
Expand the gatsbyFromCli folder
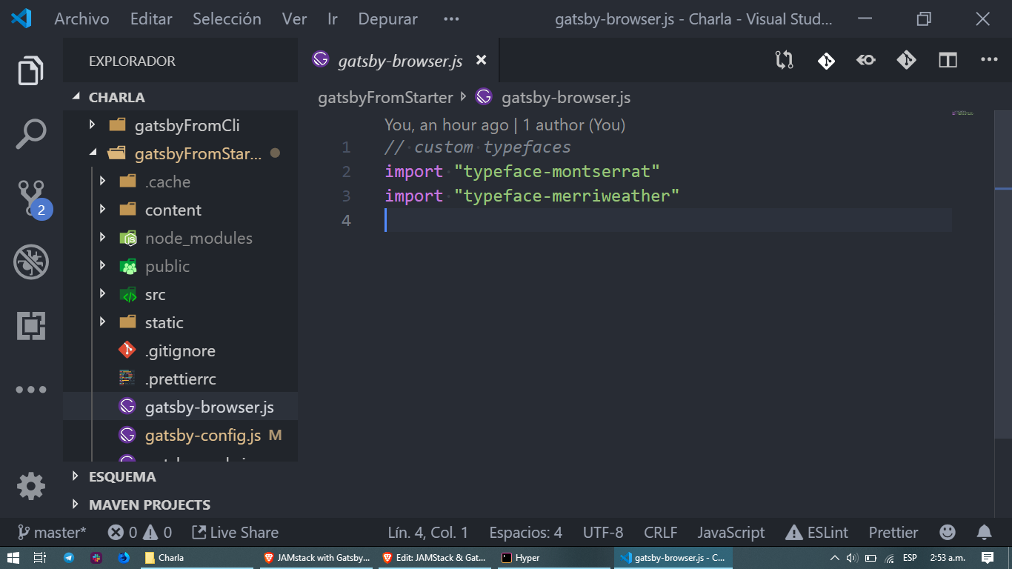point(180,125)
